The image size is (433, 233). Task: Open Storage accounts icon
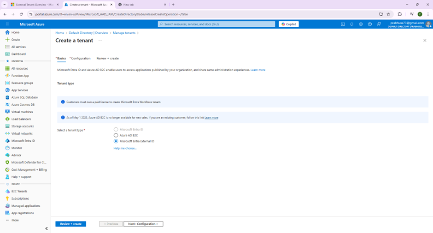[7, 126]
